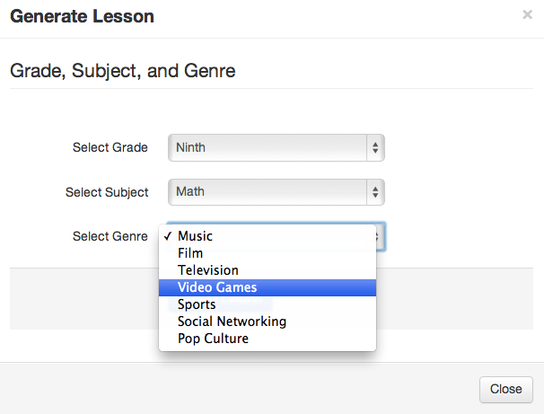
Task: Click the up-down arrows on the Ninth grade selector
Action: point(375,148)
